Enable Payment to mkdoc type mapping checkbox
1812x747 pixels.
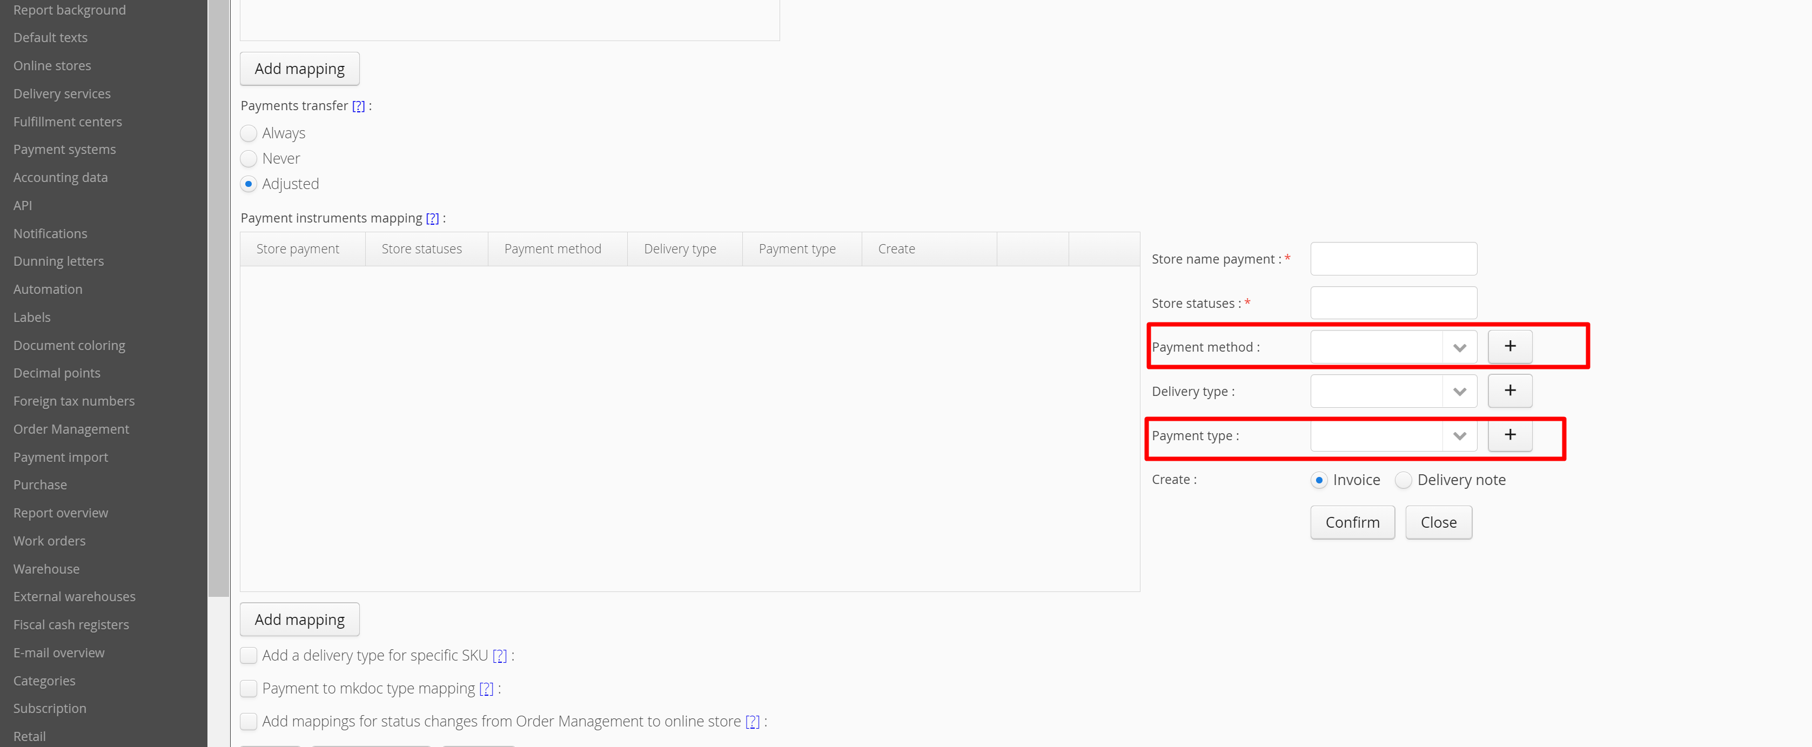pos(249,689)
